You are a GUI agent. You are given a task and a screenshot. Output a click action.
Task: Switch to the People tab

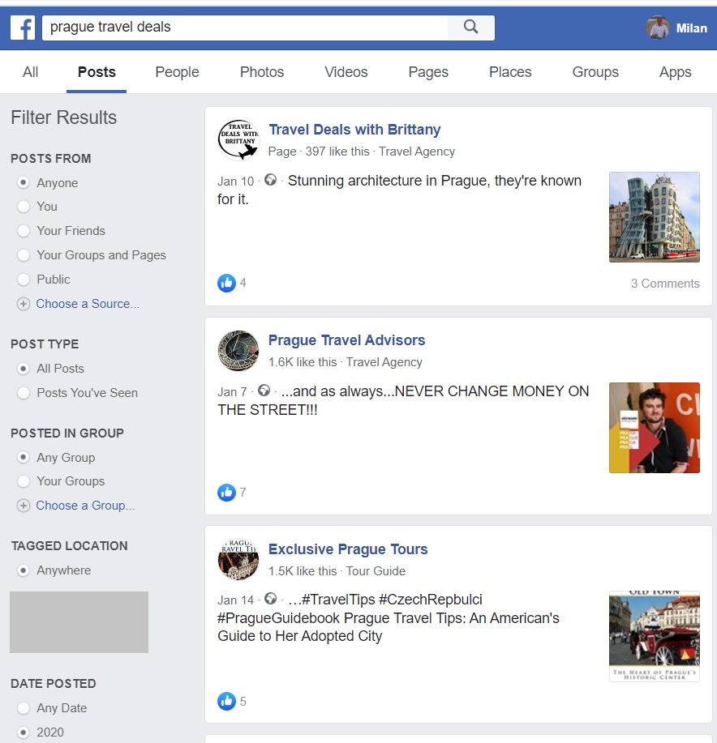(178, 72)
